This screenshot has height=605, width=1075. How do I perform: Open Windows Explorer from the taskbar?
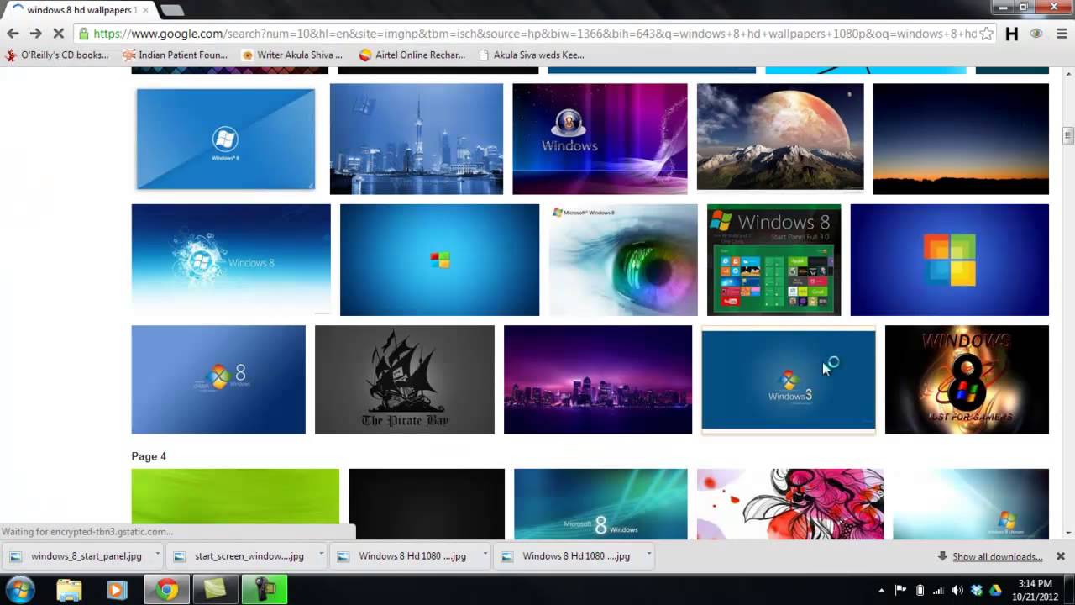(69, 590)
